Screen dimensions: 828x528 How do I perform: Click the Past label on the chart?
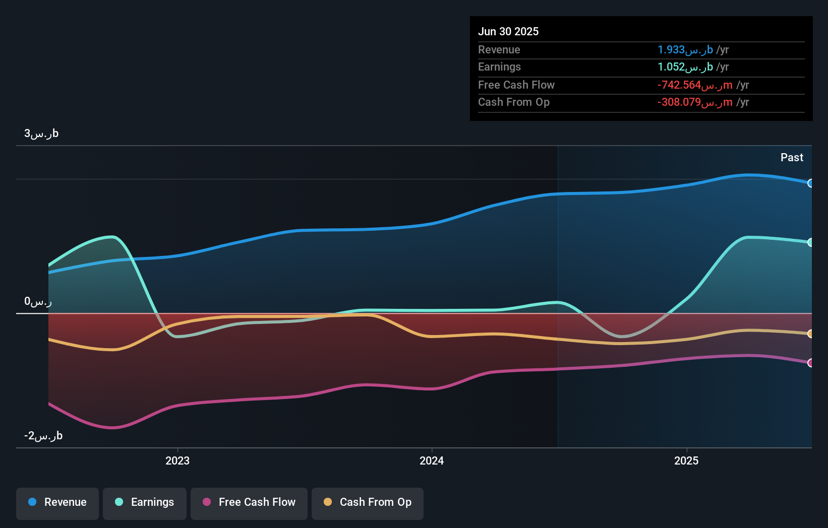click(x=792, y=157)
